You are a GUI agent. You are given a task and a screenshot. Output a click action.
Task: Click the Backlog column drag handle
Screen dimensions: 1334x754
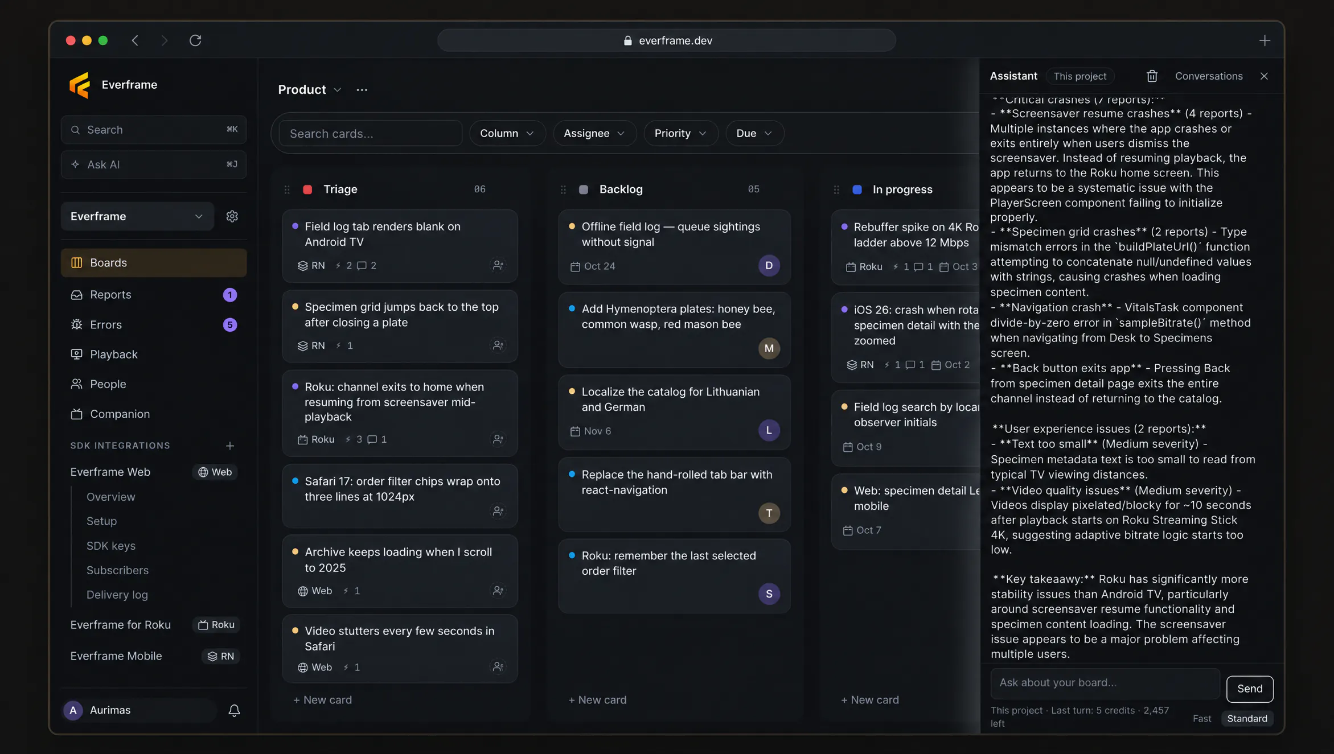click(x=563, y=189)
